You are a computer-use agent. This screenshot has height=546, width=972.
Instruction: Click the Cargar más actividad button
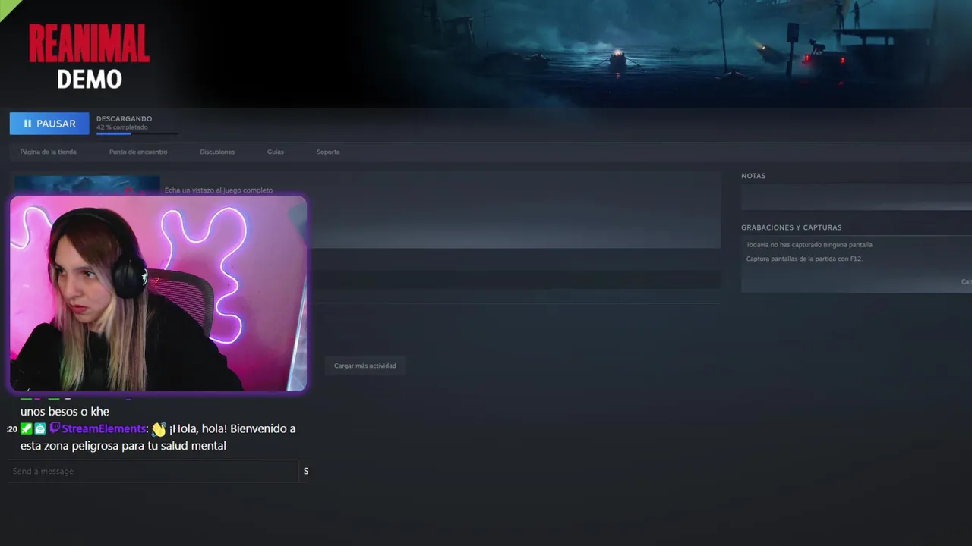tap(365, 366)
